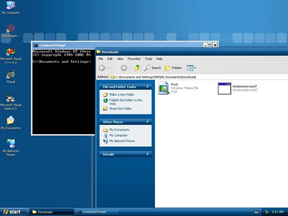This screenshot has width=288, height=216.
Task: Close the Command Prompt window
Action: (215, 45)
